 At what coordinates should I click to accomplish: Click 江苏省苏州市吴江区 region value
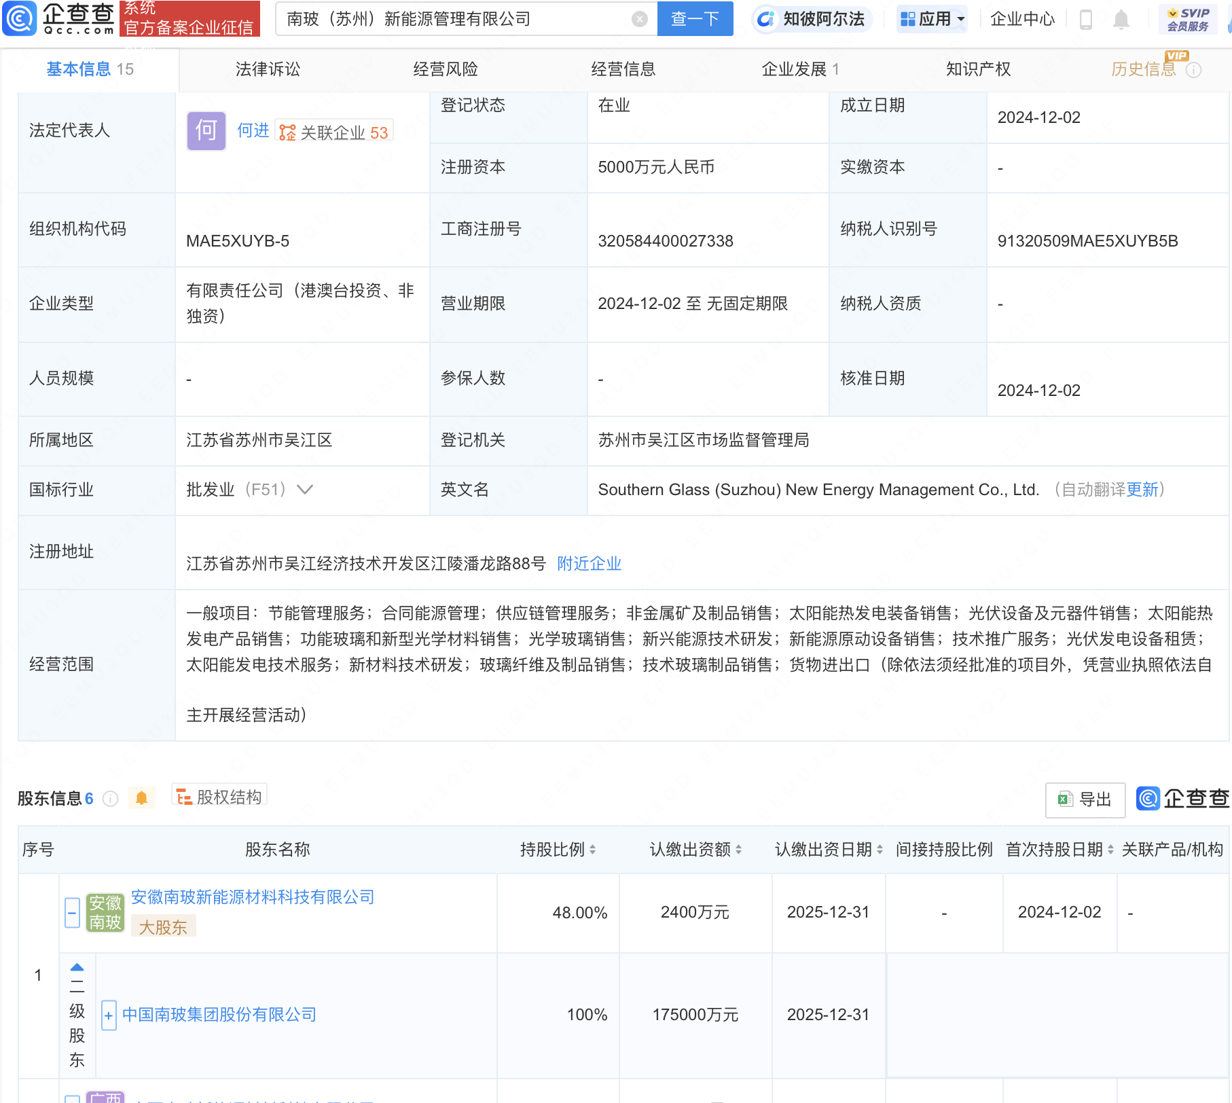(x=259, y=440)
